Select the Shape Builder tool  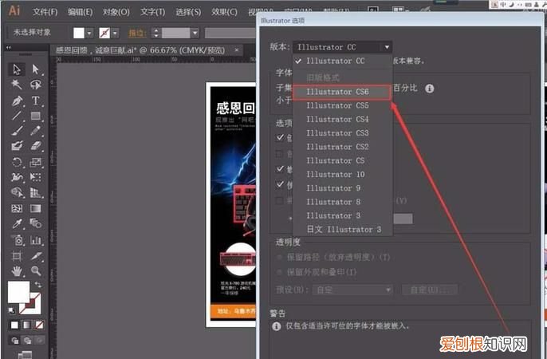coord(17,192)
